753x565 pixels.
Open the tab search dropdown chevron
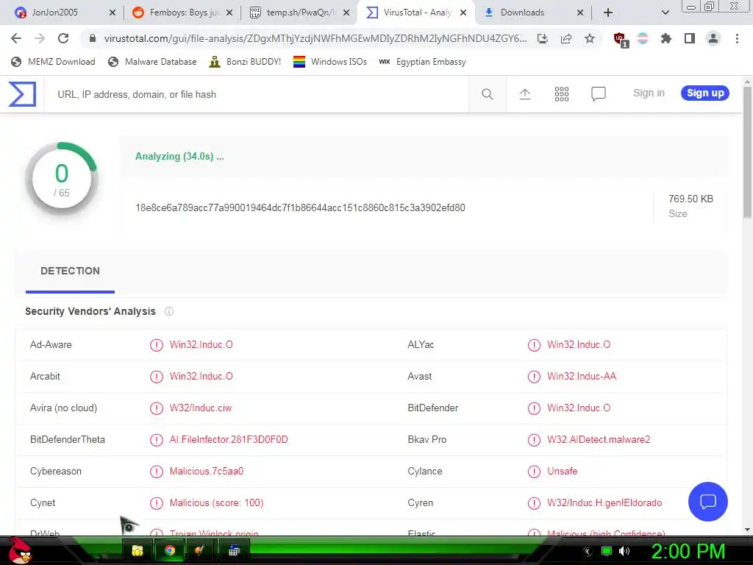pos(665,13)
